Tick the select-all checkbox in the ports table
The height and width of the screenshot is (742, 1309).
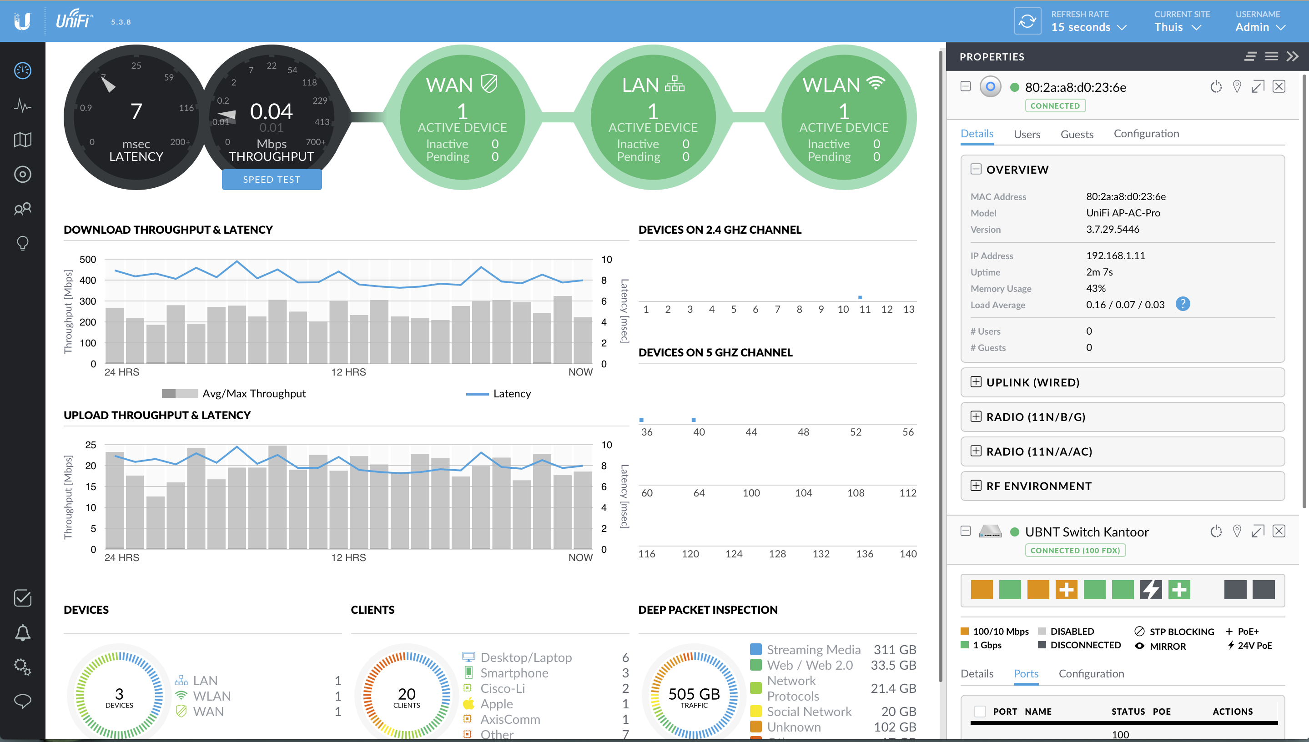tap(980, 712)
